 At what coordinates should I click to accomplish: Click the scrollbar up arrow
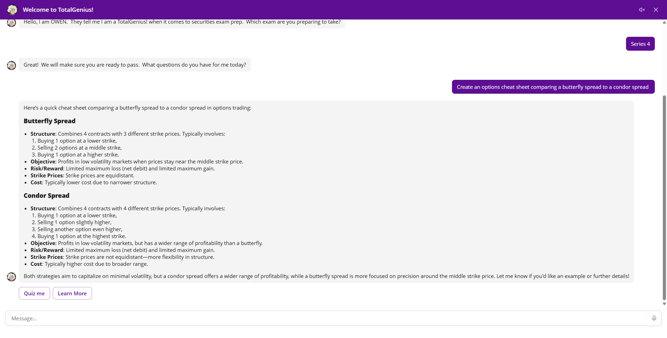pos(664,23)
